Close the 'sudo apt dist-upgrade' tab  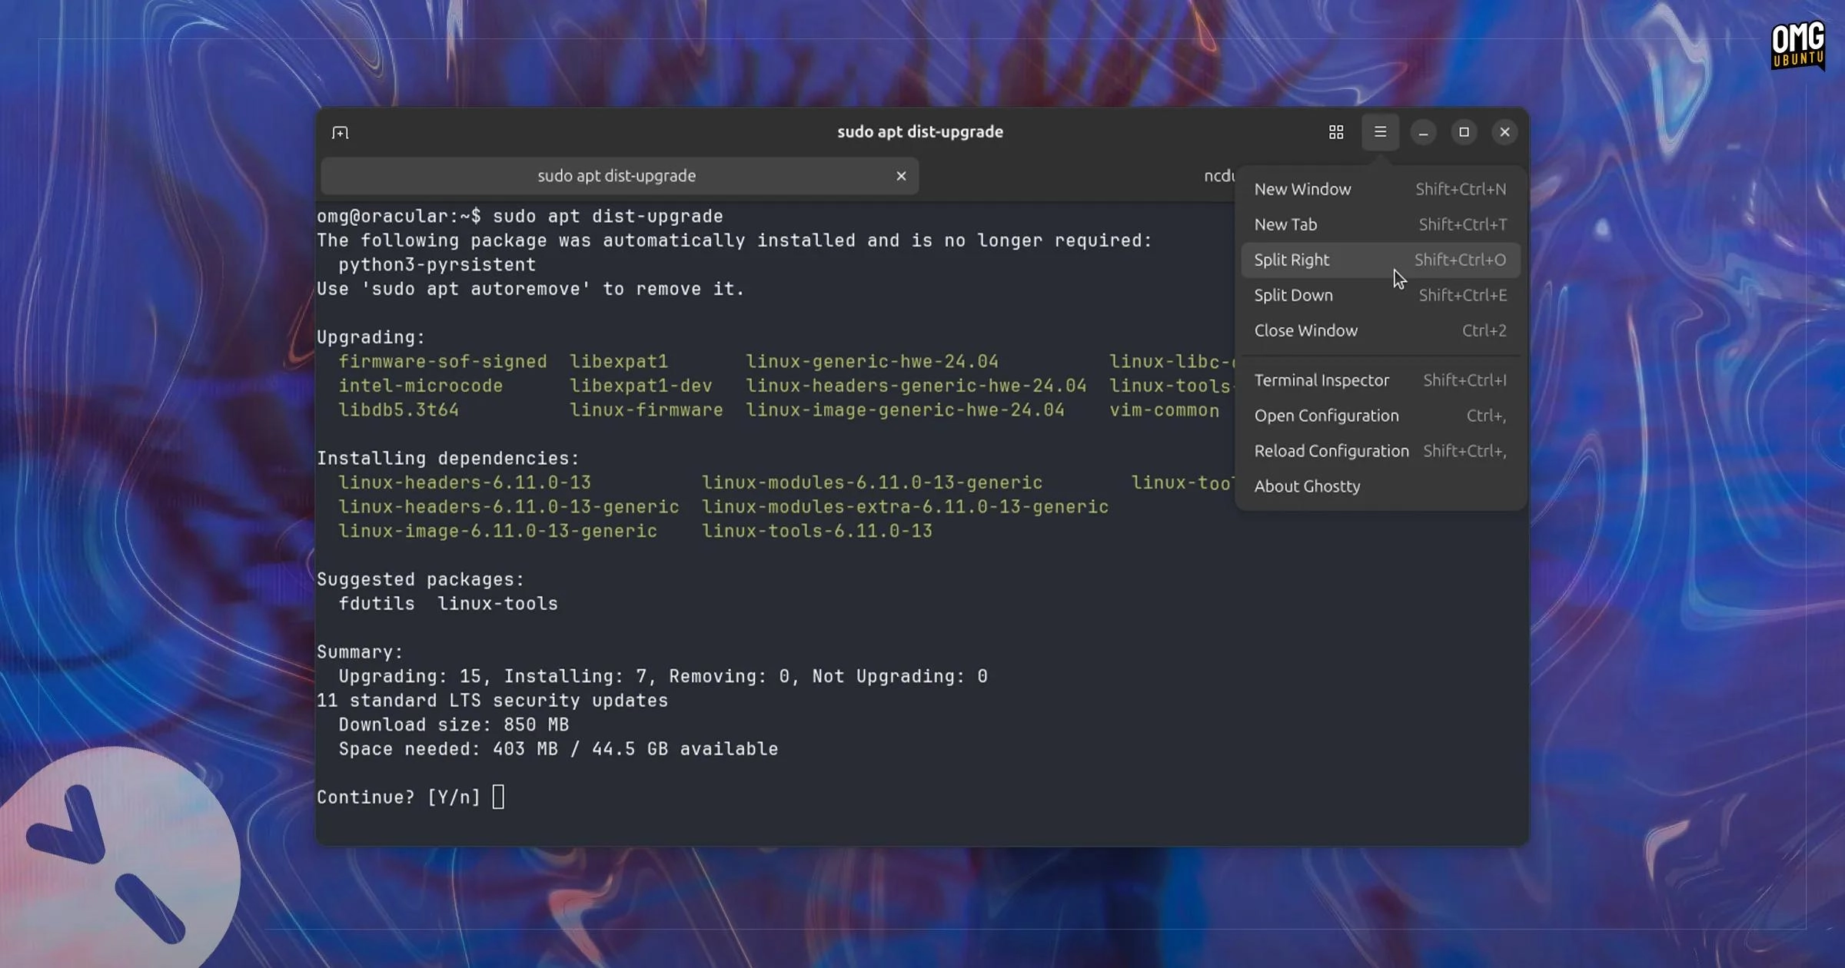(x=902, y=176)
